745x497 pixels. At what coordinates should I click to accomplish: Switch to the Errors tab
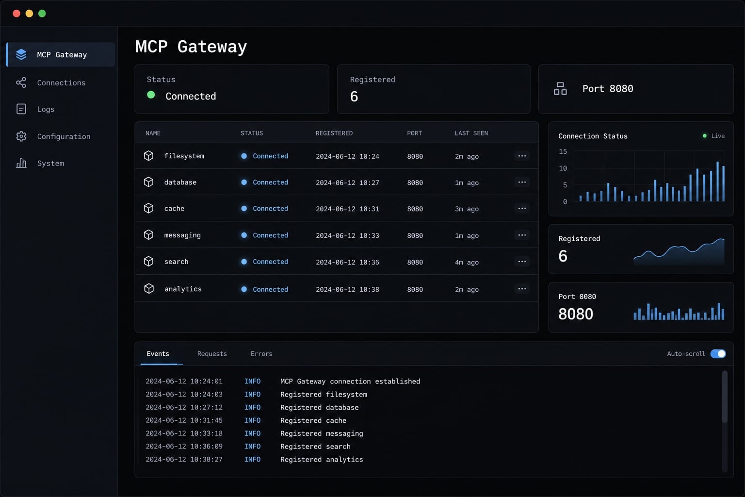pyautogui.click(x=261, y=354)
